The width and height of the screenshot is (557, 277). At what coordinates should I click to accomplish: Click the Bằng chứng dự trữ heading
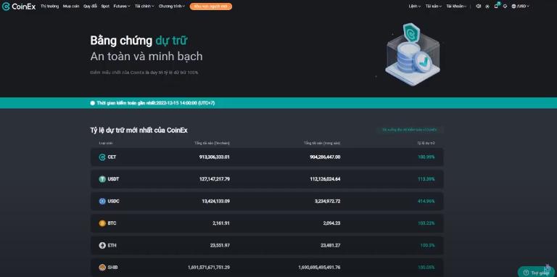pos(139,41)
